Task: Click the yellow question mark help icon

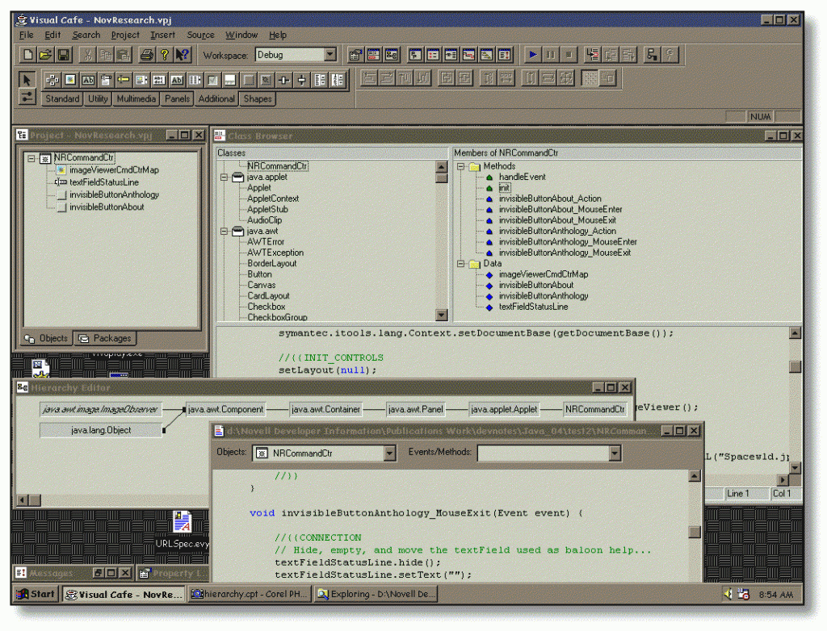Action: (x=165, y=55)
